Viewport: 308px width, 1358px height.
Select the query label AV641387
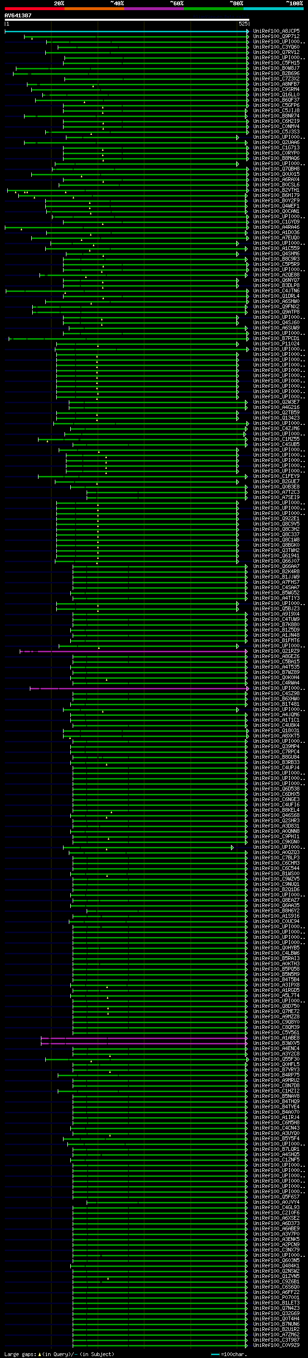18,15
